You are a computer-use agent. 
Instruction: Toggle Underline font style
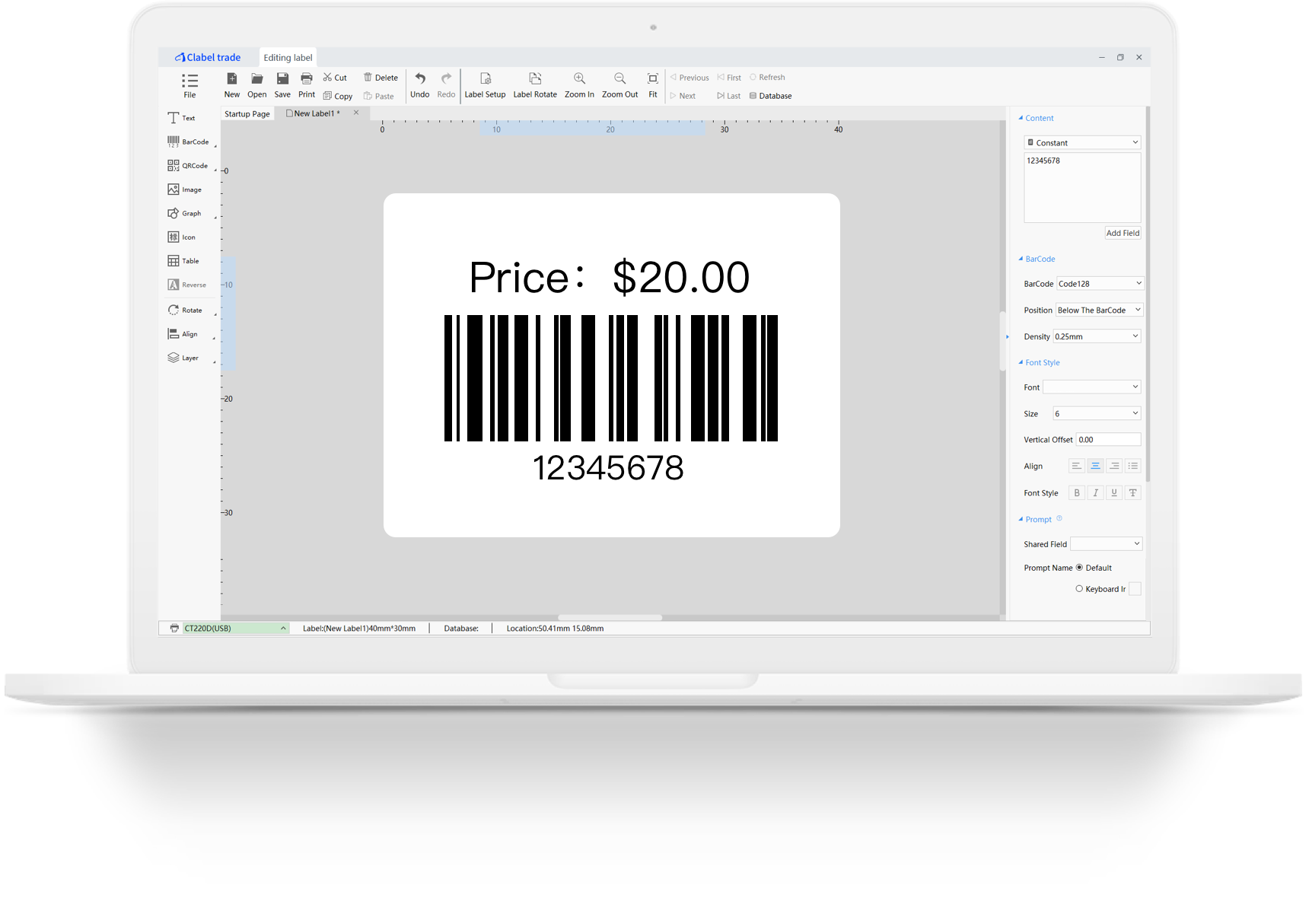(1114, 492)
